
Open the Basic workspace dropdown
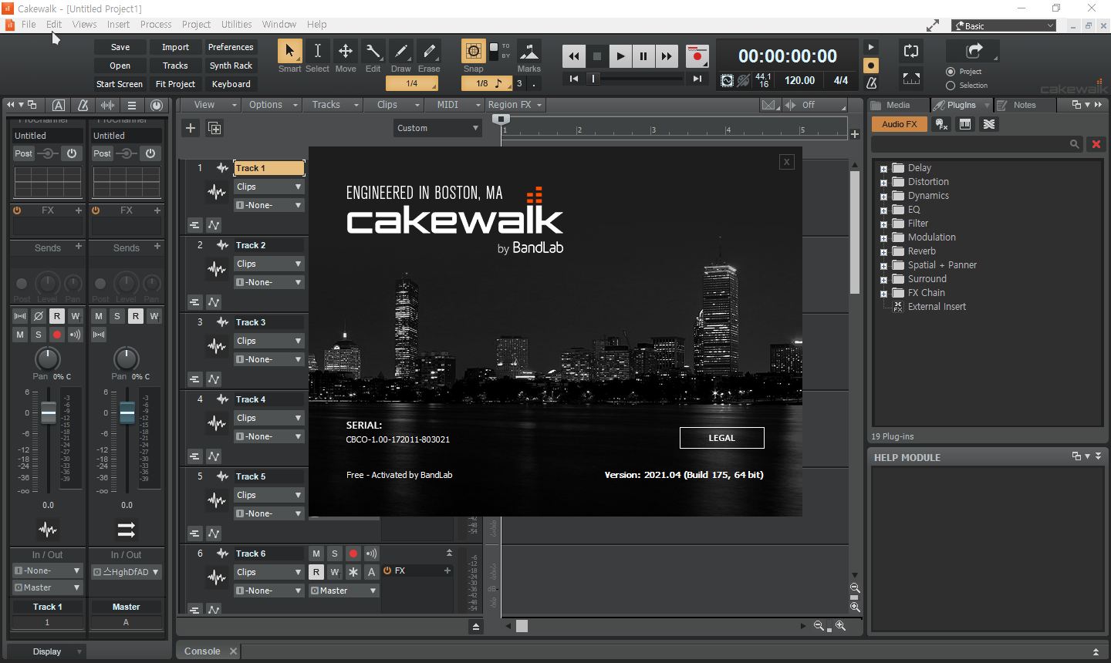click(x=1004, y=25)
